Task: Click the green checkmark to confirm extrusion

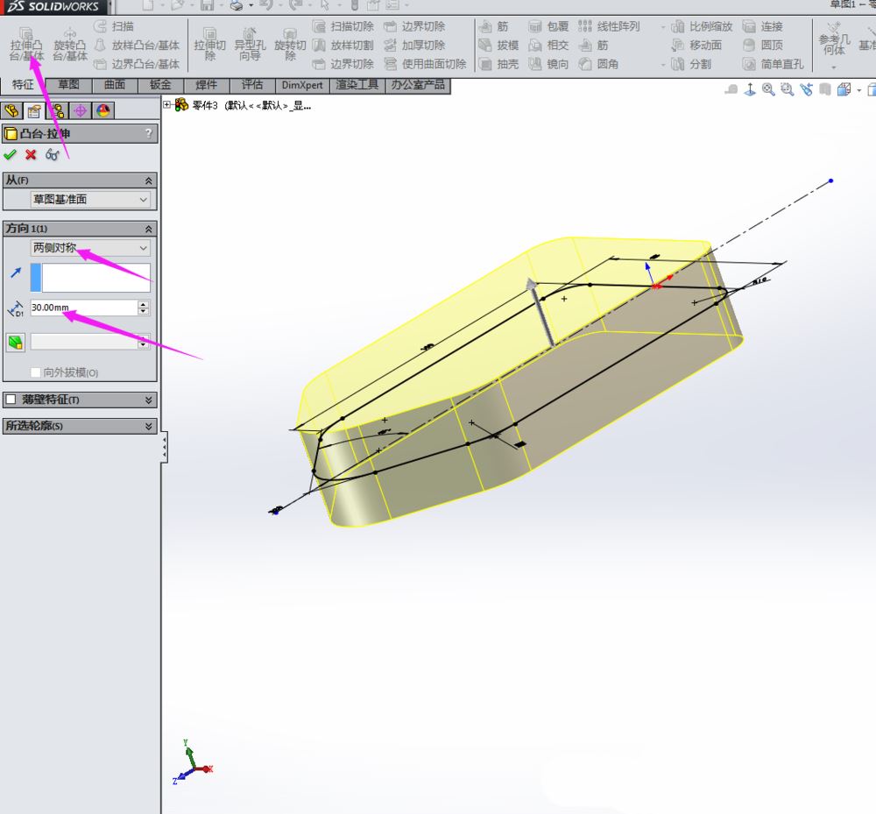Action: (x=11, y=154)
